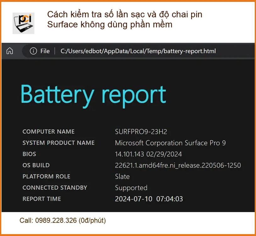This screenshot has width=256, height=236.
Task: Click the OS BUILD label
Action: coord(36,165)
